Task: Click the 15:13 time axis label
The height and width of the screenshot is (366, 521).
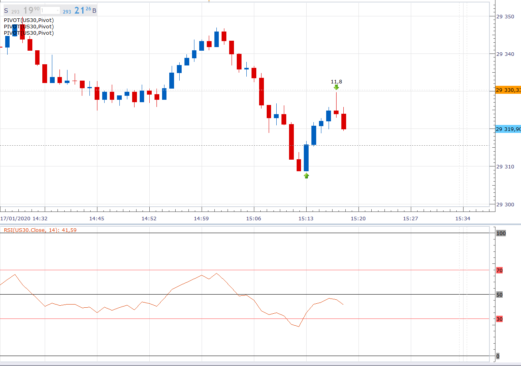Action: [306, 218]
